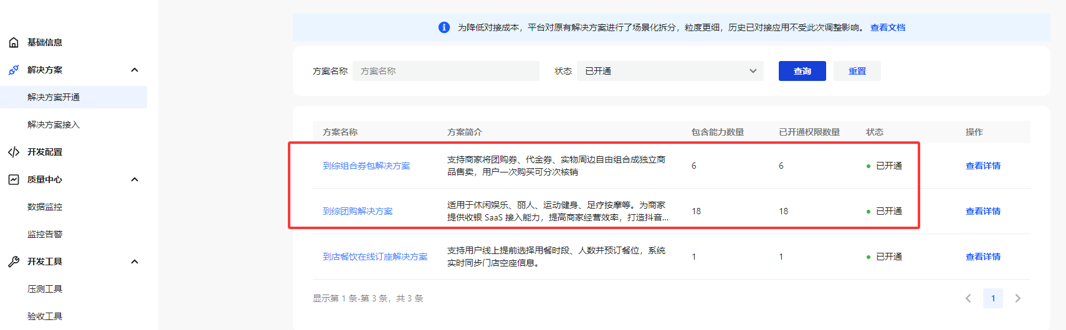
Task: Open 数据监控 from the sidebar
Action: pyautogui.click(x=45, y=207)
